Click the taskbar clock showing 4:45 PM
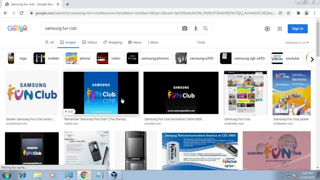This screenshot has height=180, width=320. point(307,175)
